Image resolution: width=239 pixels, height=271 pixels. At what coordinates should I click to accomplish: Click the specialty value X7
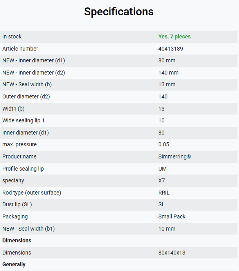pyautogui.click(x=162, y=180)
